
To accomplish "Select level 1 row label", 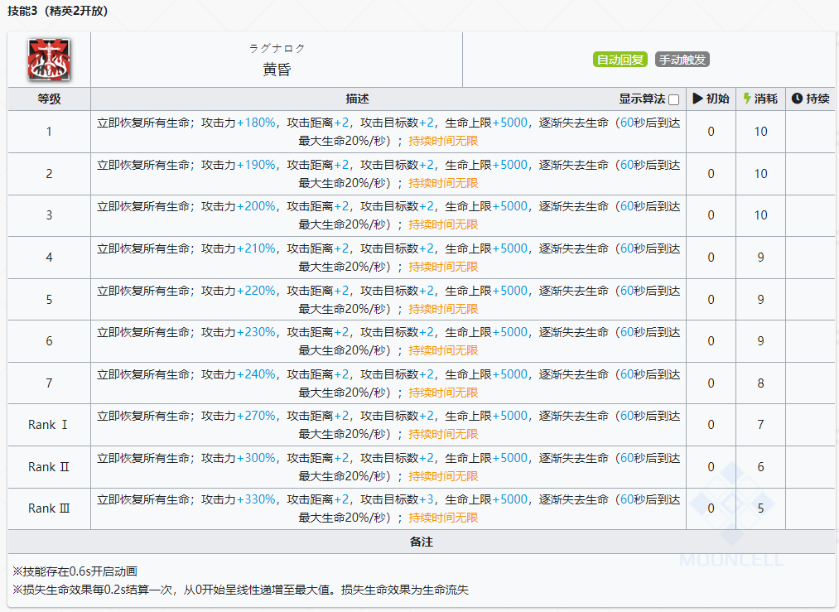I will pyautogui.click(x=49, y=132).
